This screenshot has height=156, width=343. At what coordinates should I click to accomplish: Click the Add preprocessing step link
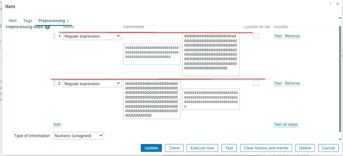(57, 124)
